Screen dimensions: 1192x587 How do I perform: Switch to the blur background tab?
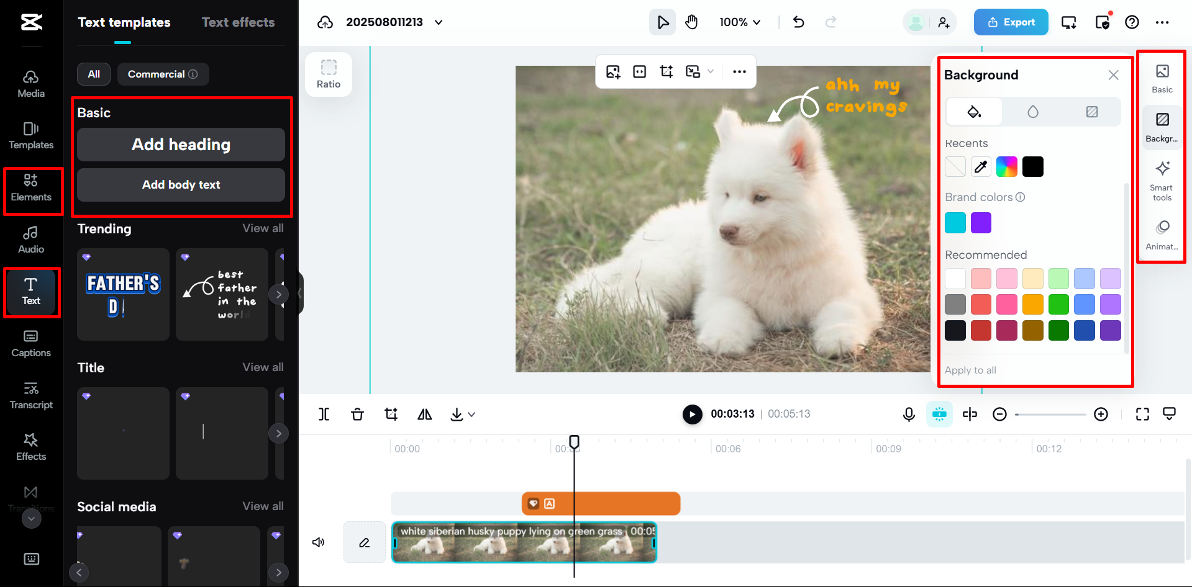pos(1032,112)
